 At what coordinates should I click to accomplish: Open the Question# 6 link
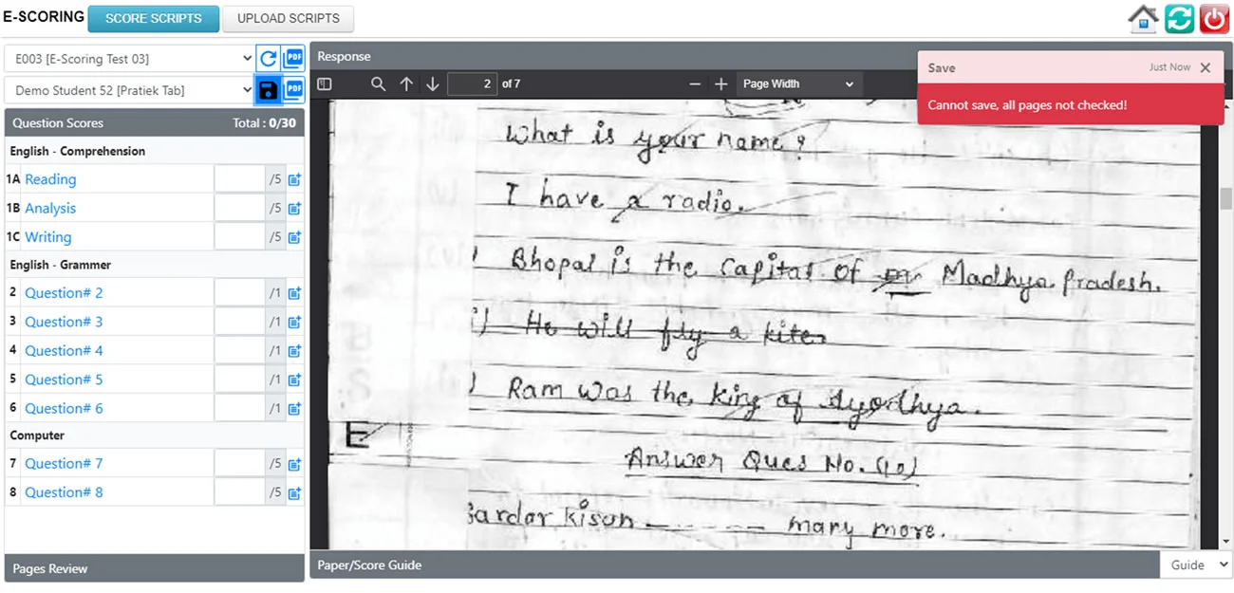64,408
